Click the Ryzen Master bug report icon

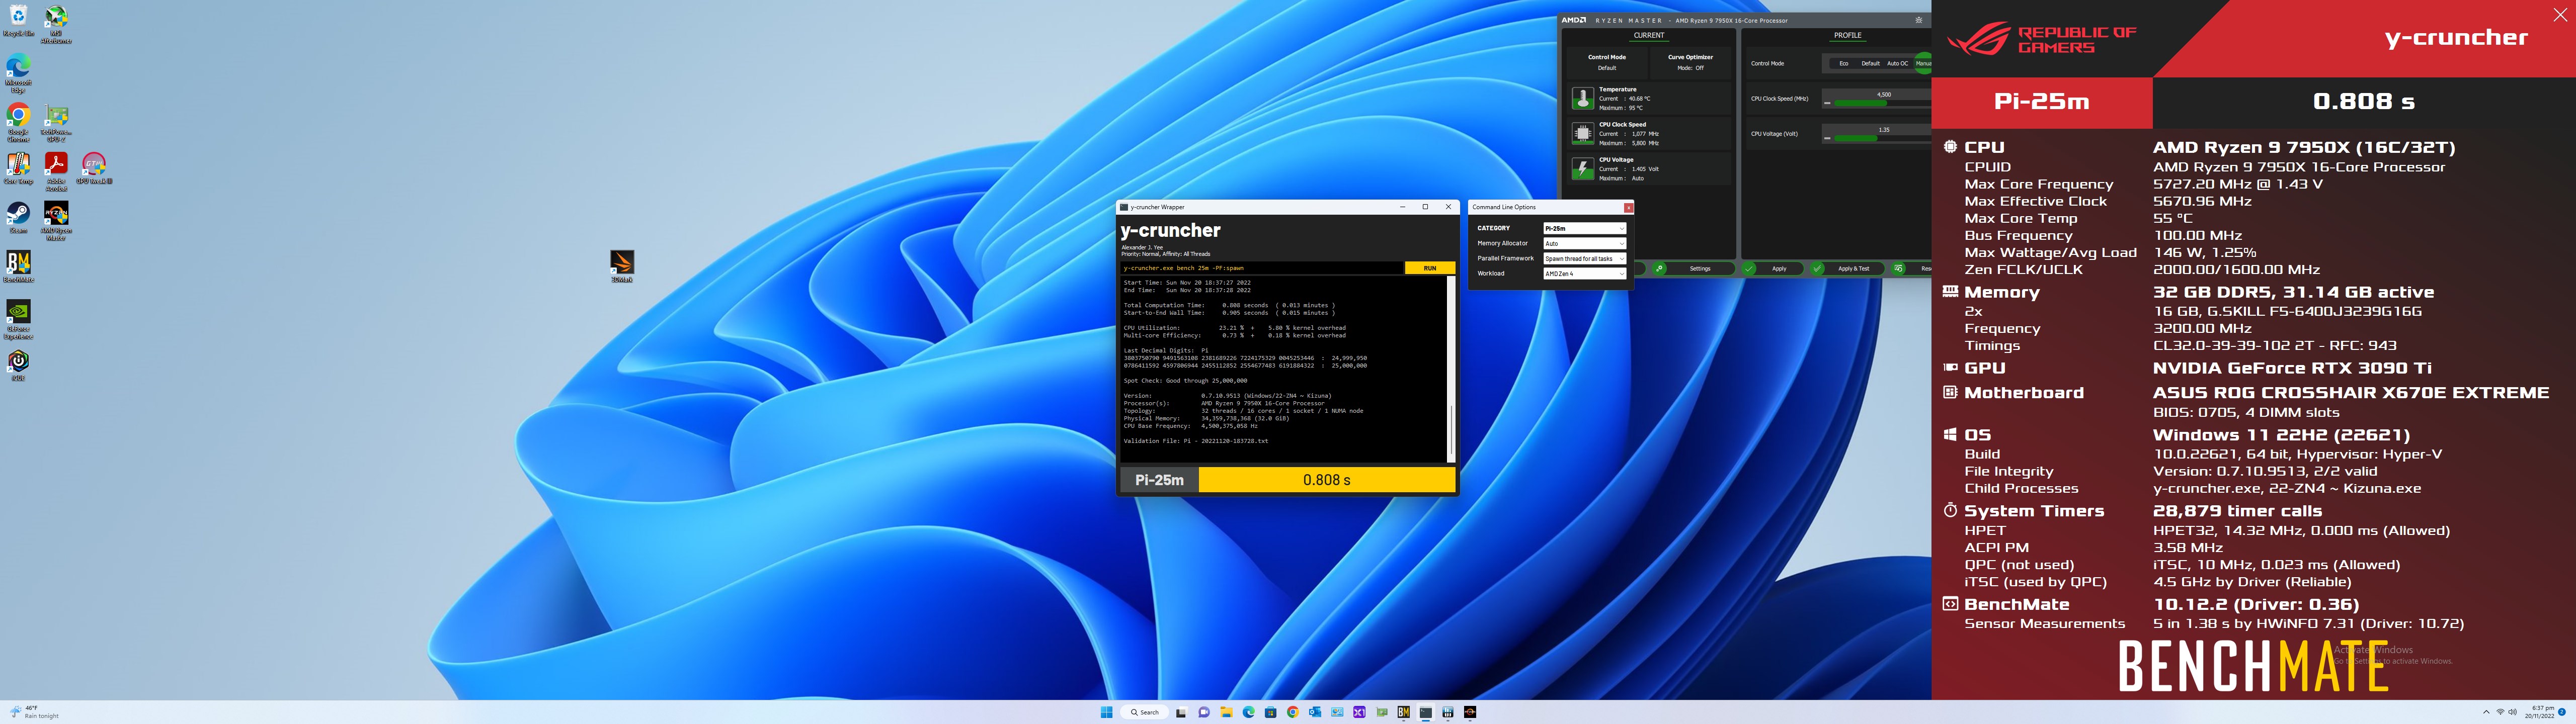(x=1919, y=20)
